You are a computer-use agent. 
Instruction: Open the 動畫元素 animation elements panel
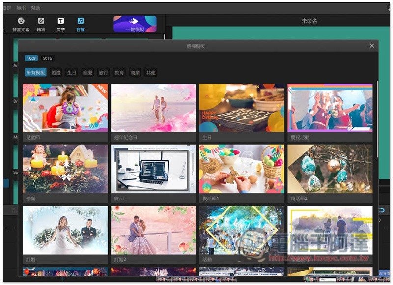(21, 24)
